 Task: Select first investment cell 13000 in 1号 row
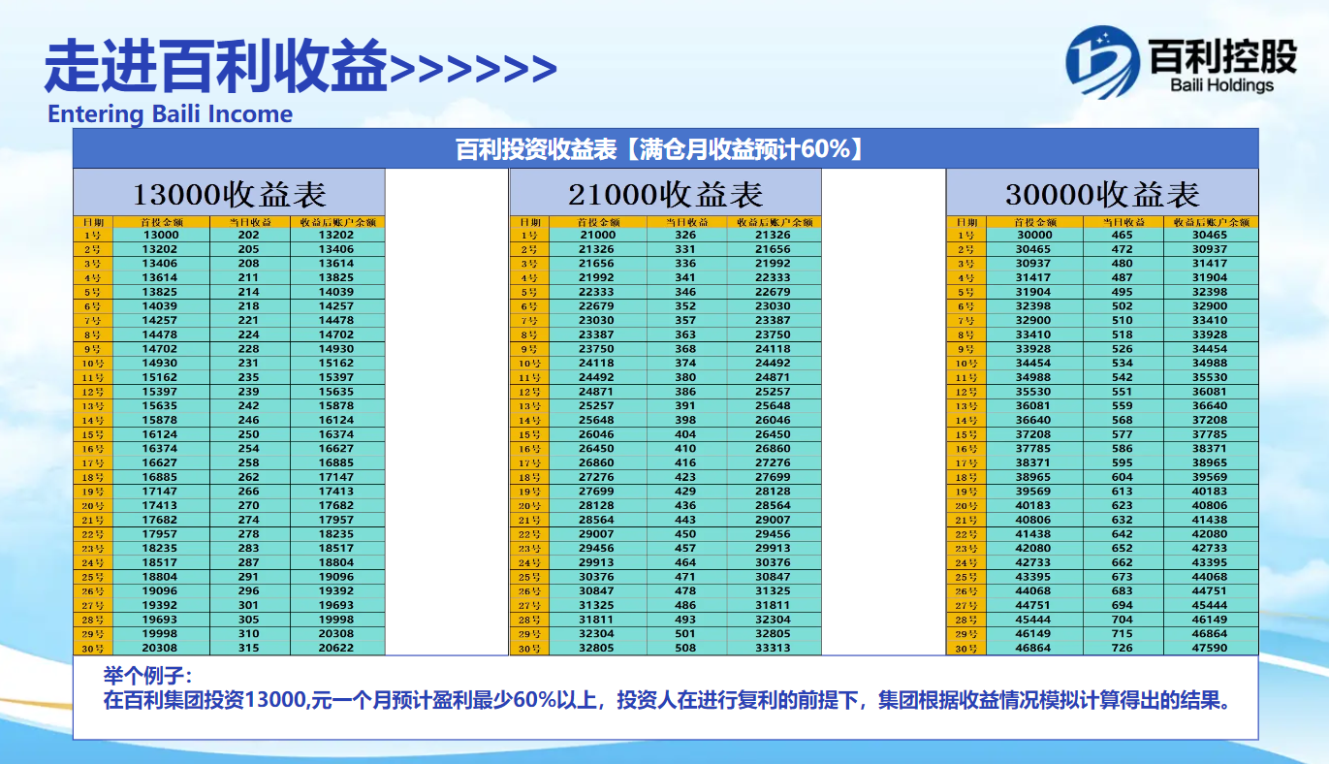pyautogui.click(x=161, y=235)
